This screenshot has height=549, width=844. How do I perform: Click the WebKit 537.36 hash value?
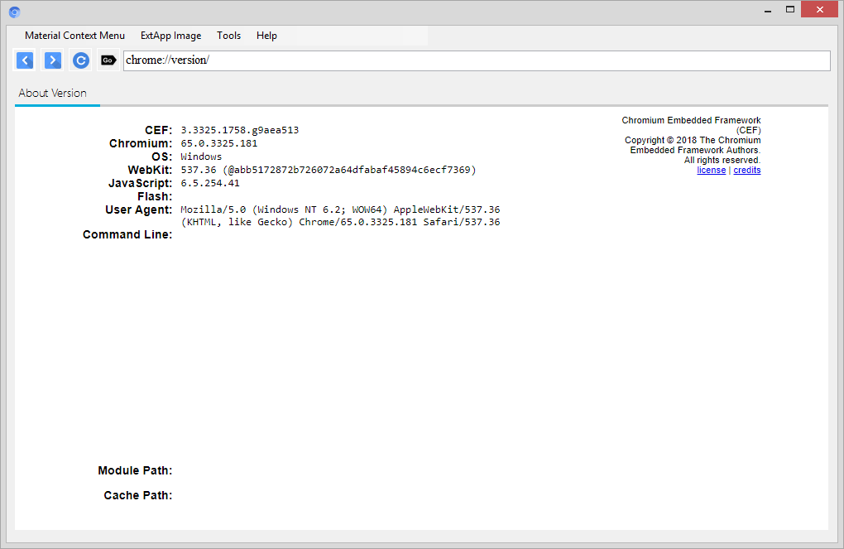pos(328,170)
